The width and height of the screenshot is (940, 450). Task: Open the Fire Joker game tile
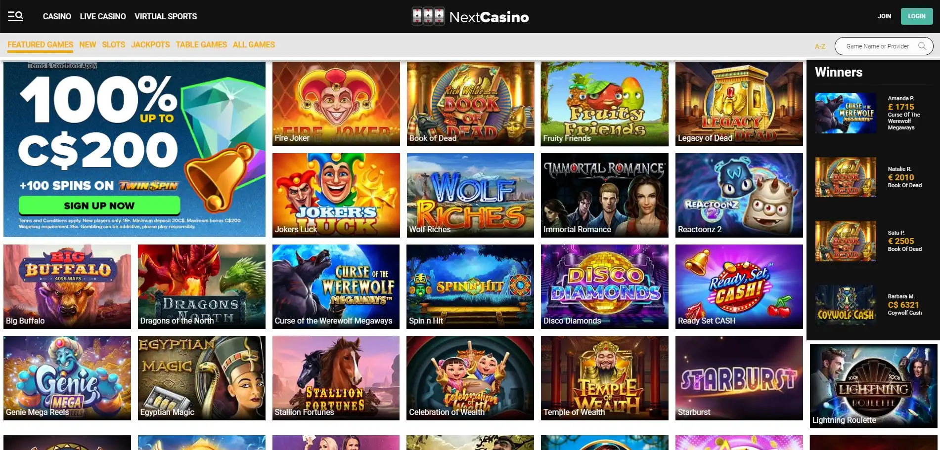(x=336, y=104)
